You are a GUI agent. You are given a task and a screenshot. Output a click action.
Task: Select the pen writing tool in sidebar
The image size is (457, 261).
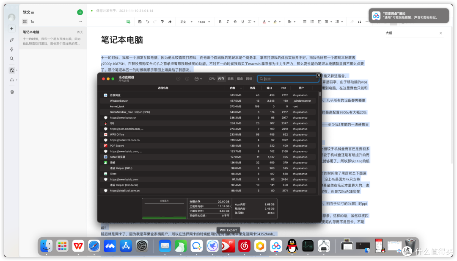tap(11, 40)
